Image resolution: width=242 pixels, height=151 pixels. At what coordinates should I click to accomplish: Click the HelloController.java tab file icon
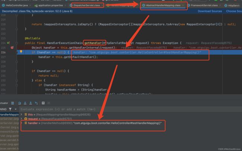coord(3,6)
